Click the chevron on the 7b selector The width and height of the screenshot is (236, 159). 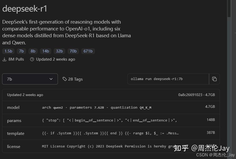tap(51, 79)
